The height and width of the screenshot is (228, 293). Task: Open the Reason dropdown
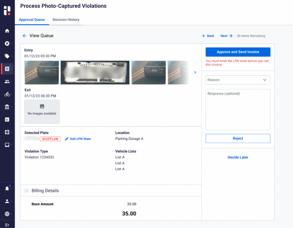coord(238,80)
